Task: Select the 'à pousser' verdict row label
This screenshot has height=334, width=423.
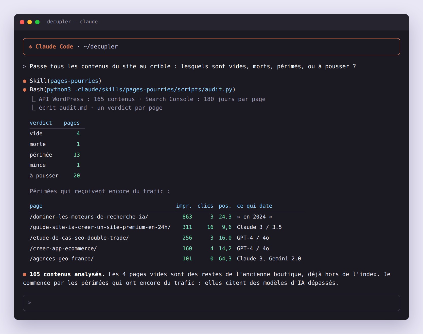Action: [44, 176]
